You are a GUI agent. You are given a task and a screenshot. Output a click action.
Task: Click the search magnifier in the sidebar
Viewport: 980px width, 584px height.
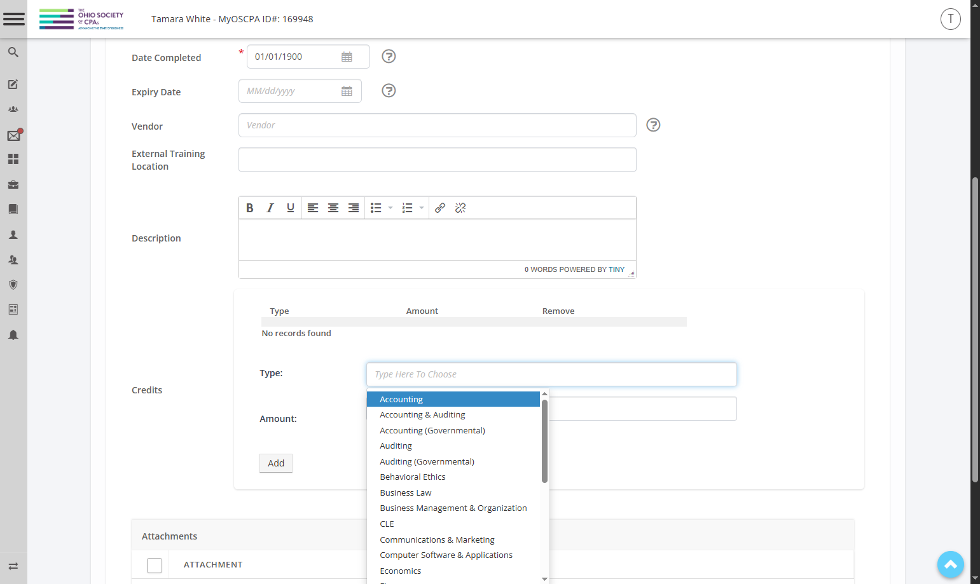pyautogui.click(x=13, y=52)
